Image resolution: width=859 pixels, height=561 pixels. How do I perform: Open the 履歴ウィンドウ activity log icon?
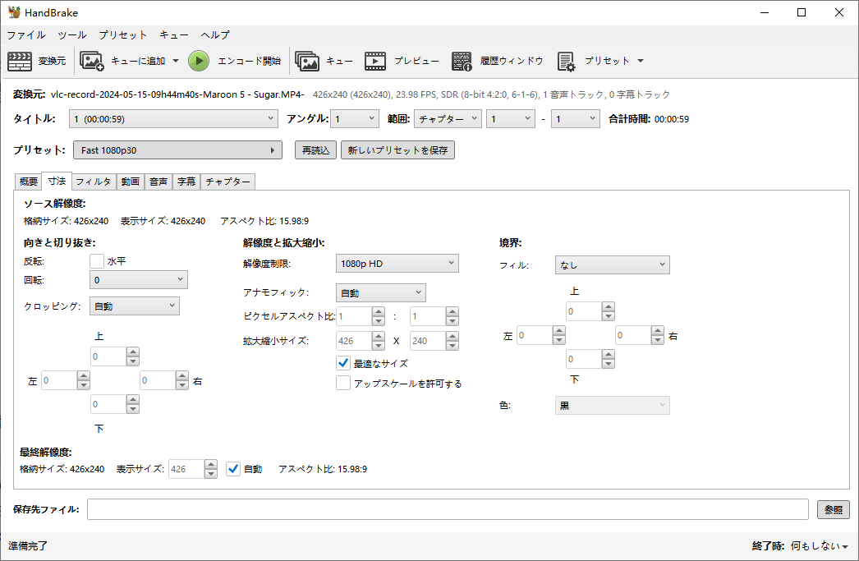point(462,61)
